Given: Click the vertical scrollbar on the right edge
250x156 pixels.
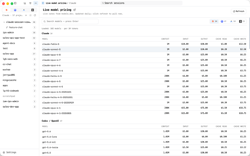Looking at the screenshot, I should point(249,33).
